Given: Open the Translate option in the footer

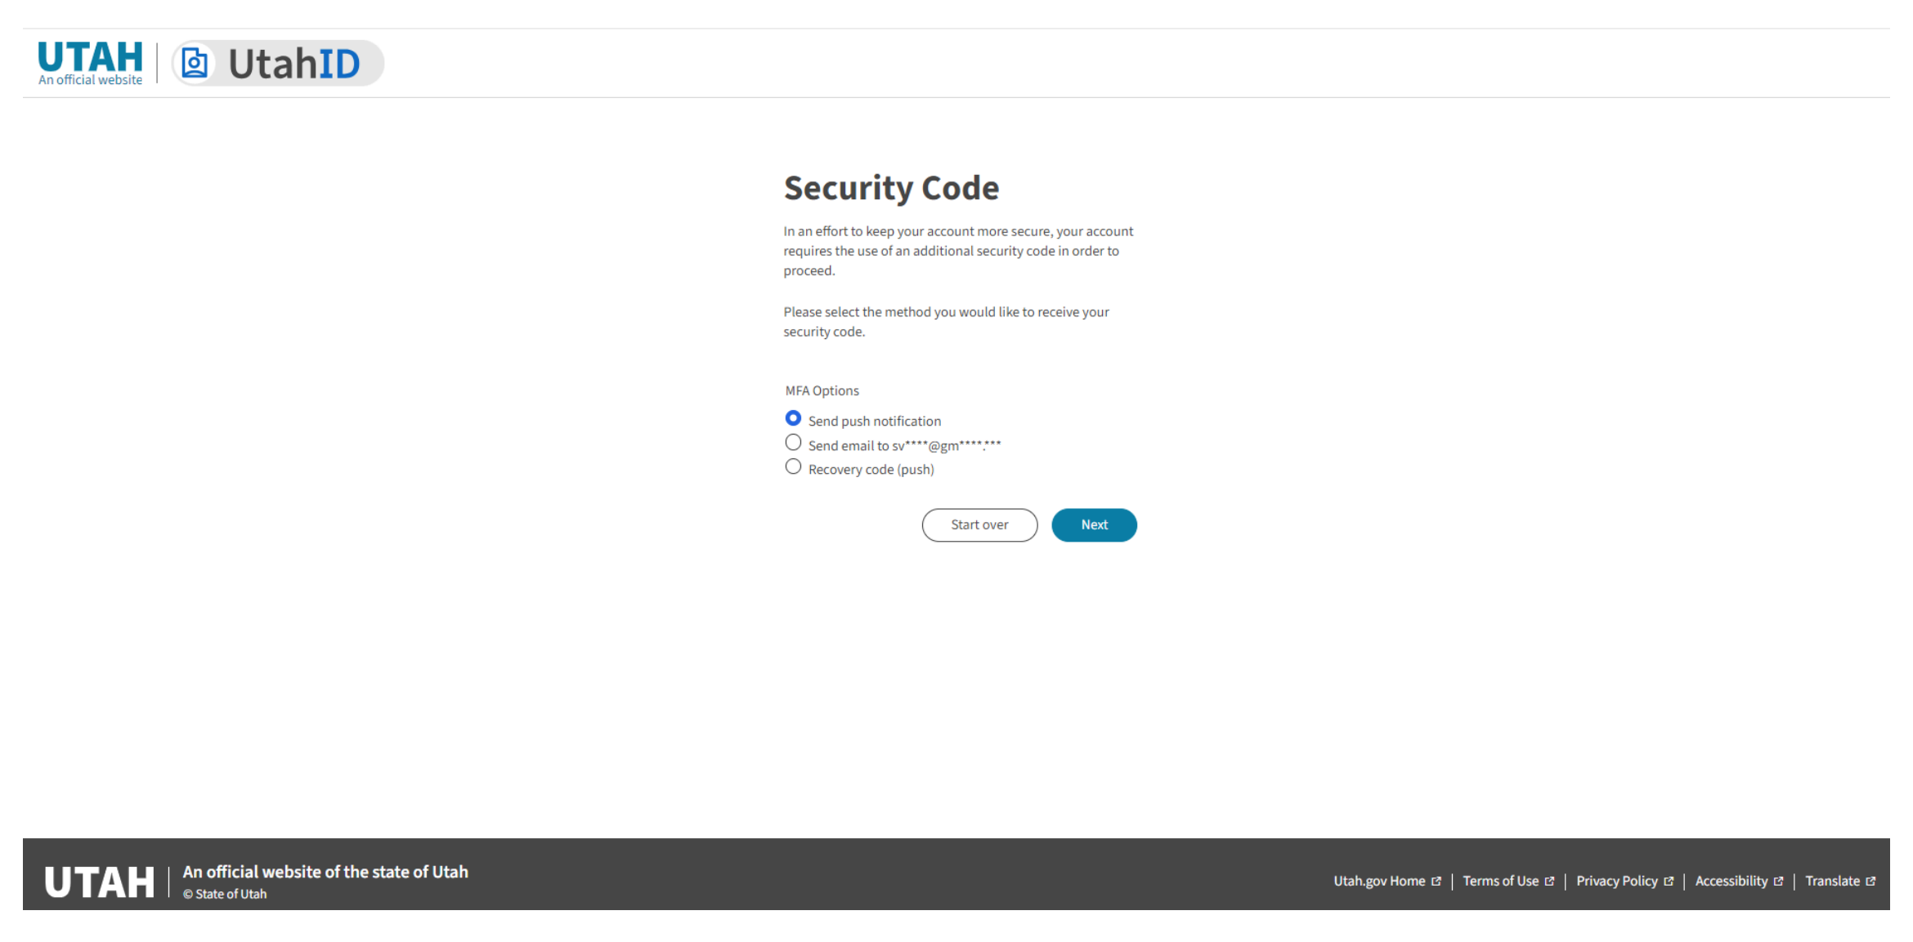Looking at the screenshot, I should point(1832,881).
